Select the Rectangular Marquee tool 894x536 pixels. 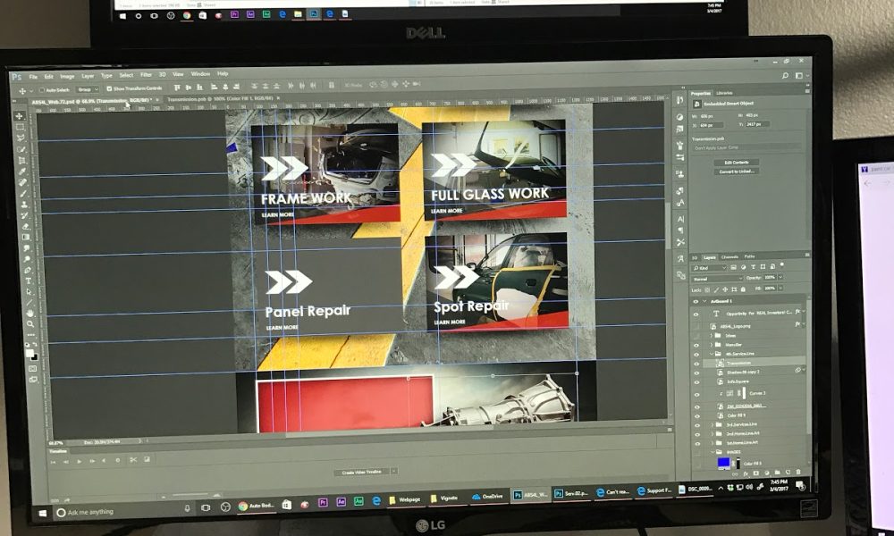pyautogui.click(x=20, y=127)
